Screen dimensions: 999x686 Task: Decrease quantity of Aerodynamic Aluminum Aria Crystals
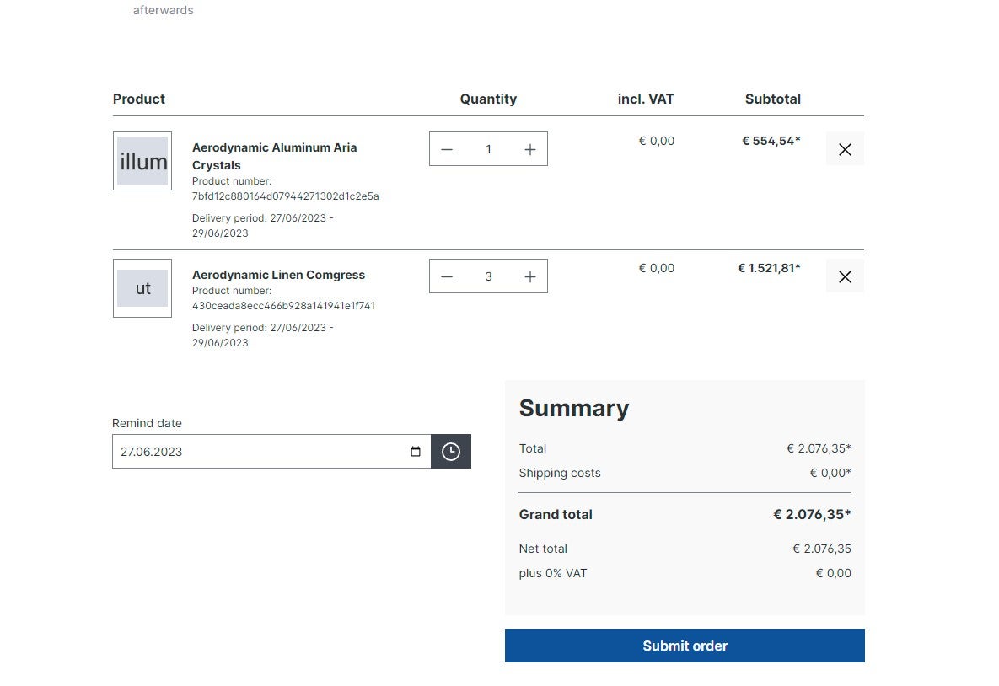[447, 149]
